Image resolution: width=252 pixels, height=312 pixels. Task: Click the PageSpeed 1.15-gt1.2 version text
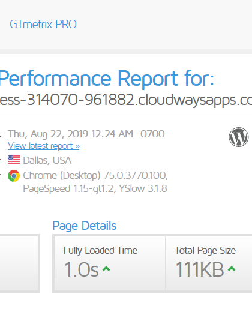coord(70,188)
